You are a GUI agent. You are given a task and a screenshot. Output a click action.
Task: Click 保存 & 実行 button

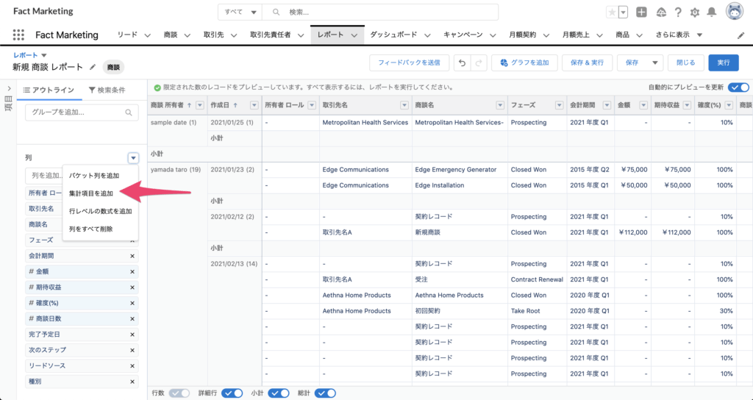click(x=587, y=63)
